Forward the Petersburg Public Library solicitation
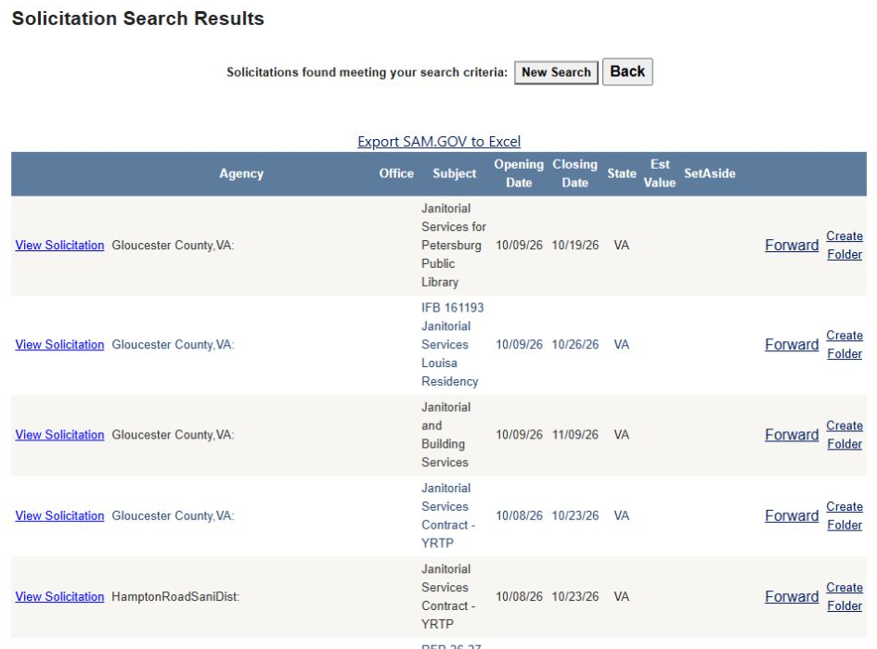 click(792, 246)
